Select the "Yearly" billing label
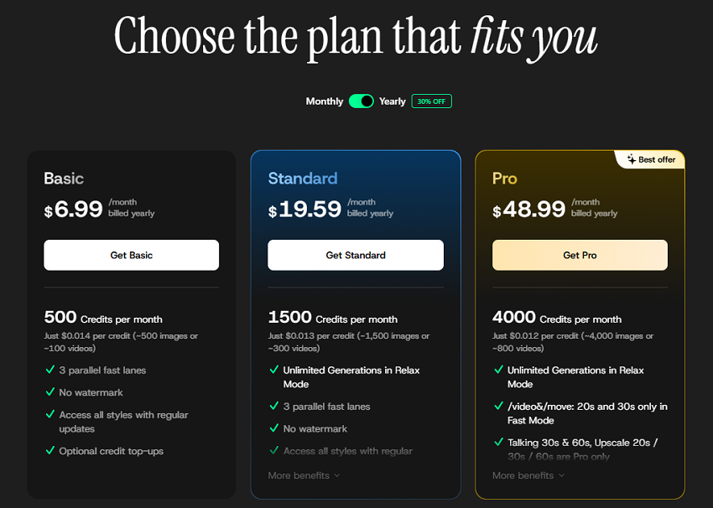Image resolution: width=713 pixels, height=508 pixels. coord(393,101)
